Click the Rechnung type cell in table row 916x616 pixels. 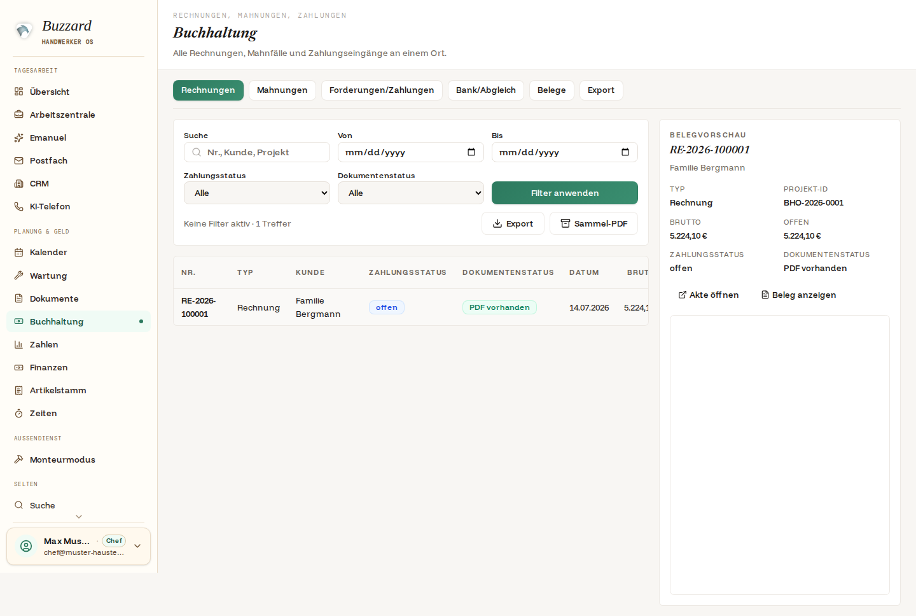coord(258,307)
